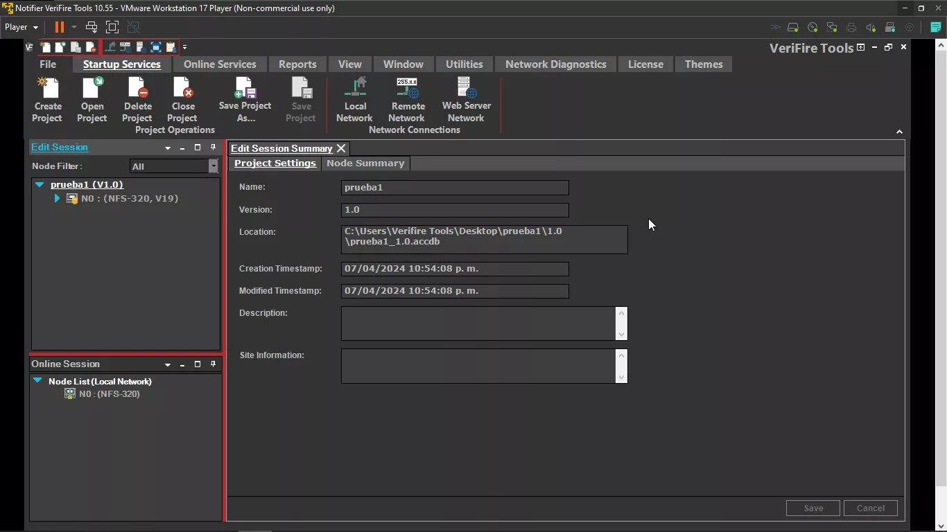947x532 pixels.
Task: Click VMware hard disk device icon
Action: tap(793, 28)
